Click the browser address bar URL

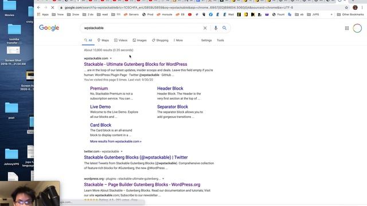179,7
